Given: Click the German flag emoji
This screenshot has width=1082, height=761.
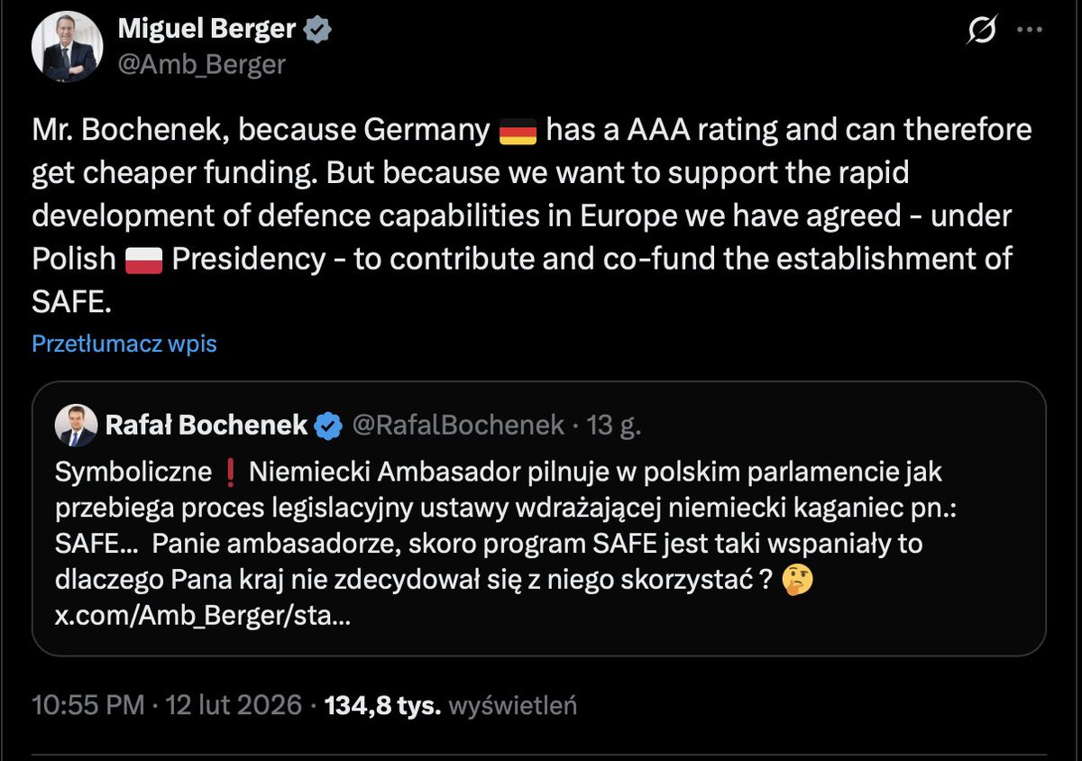Looking at the screenshot, I should (x=518, y=133).
